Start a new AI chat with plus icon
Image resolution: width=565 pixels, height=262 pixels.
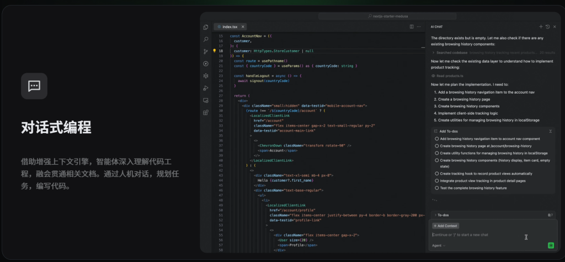(541, 26)
